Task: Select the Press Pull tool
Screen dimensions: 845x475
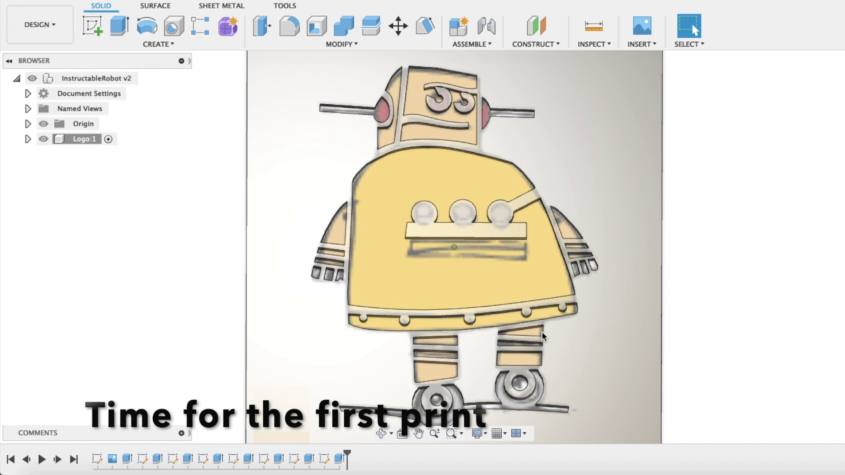Action: pyautogui.click(x=262, y=26)
